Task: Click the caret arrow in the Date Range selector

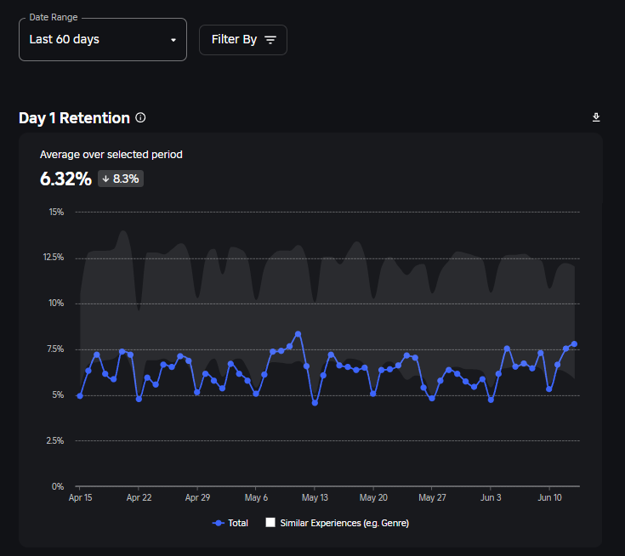Action: point(173,40)
